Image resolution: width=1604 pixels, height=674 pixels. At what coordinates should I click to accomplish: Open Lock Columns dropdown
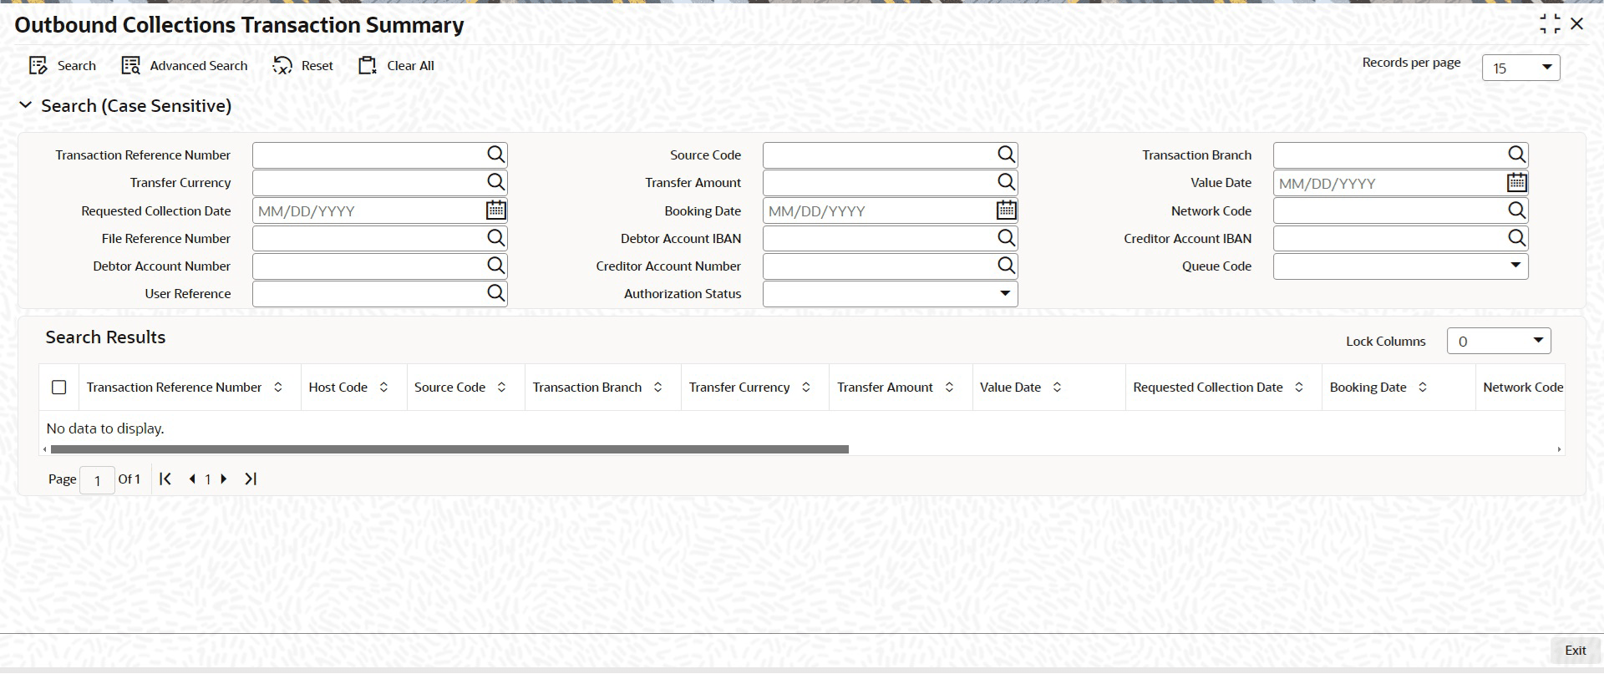click(x=1499, y=341)
